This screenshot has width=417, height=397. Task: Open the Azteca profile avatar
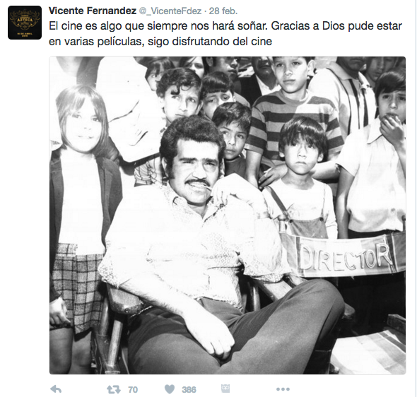(x=25, y=23)
